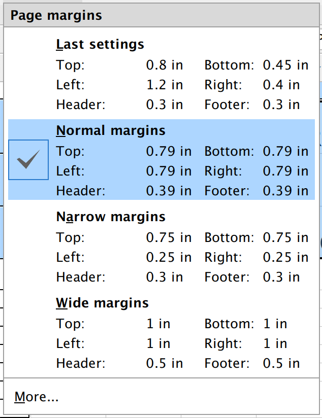
Task: Open More... for custom margin options
Action: click(x=37, y=397)
